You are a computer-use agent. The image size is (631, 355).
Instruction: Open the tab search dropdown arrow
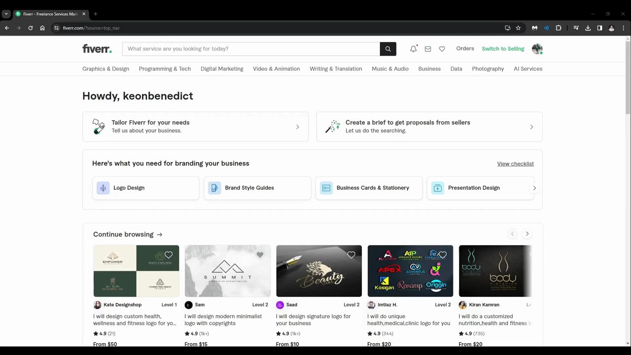(6, 14)
